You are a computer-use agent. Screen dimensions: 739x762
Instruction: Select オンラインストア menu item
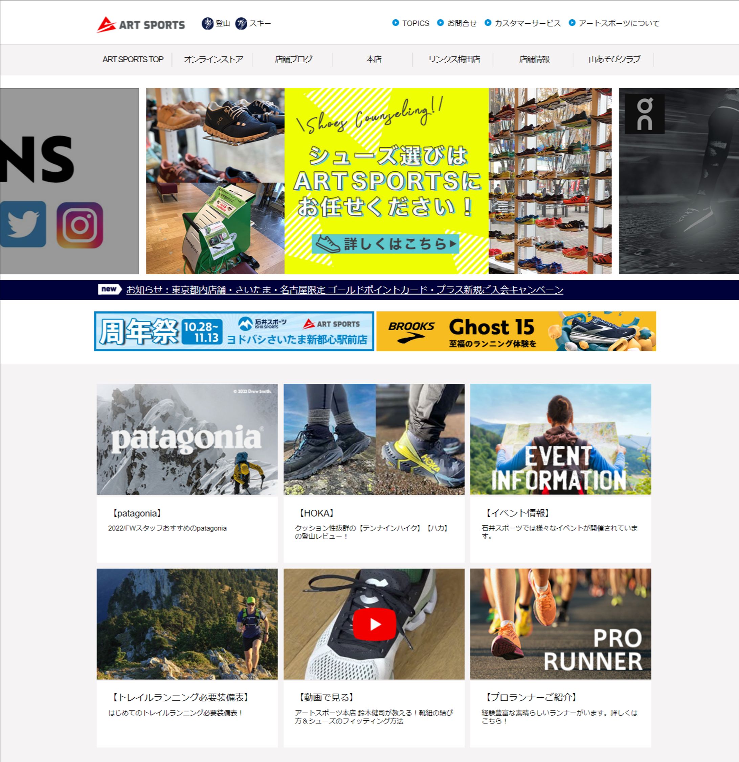[213, 60]
